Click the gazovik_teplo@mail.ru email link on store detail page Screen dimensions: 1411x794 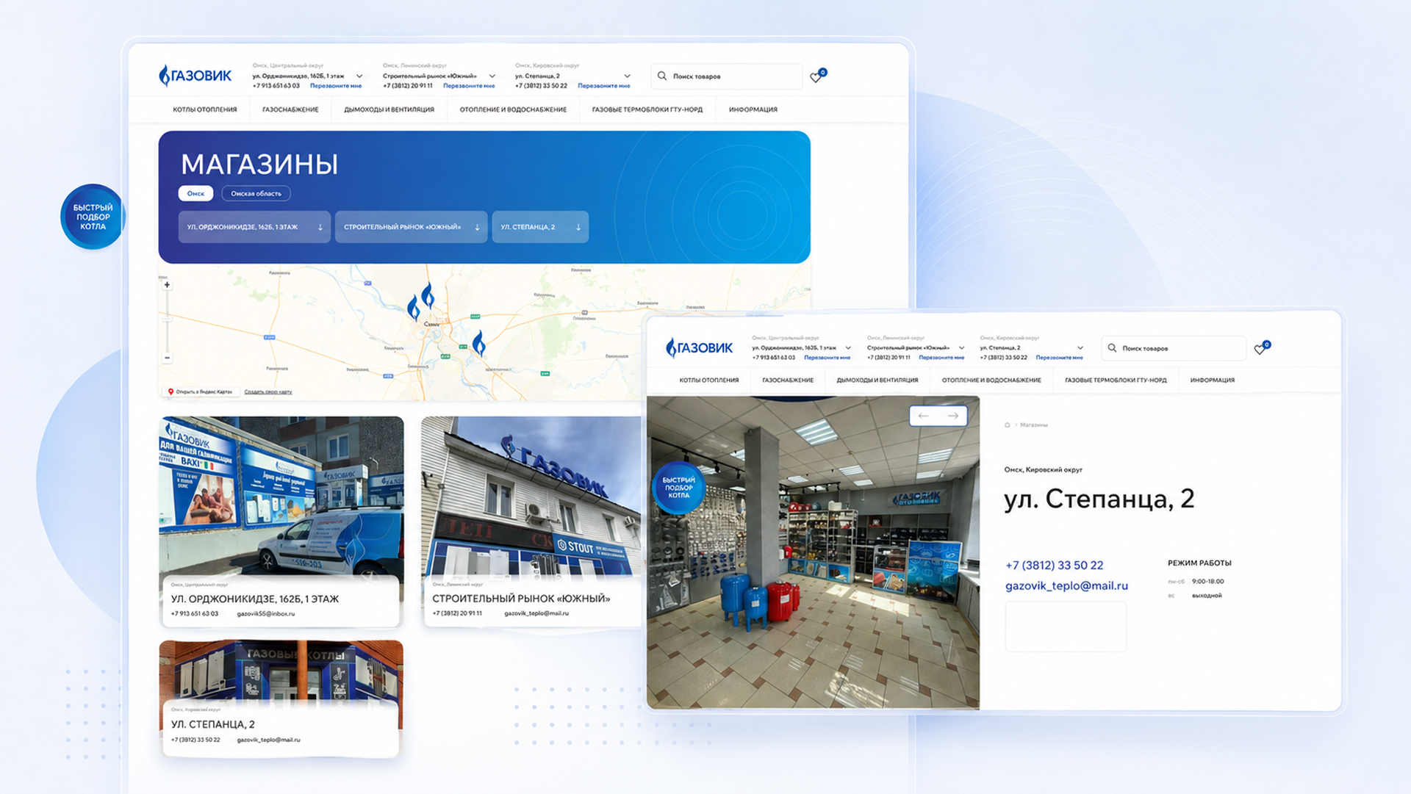coord(1066,585)
